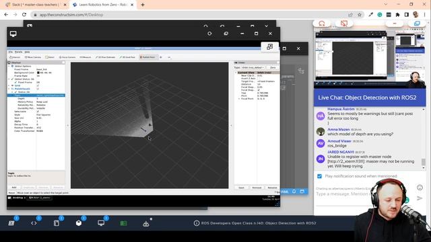Click the detach window icon above Views panel
The height and width of the screenshot is (242, 431).
coord(269,46)
